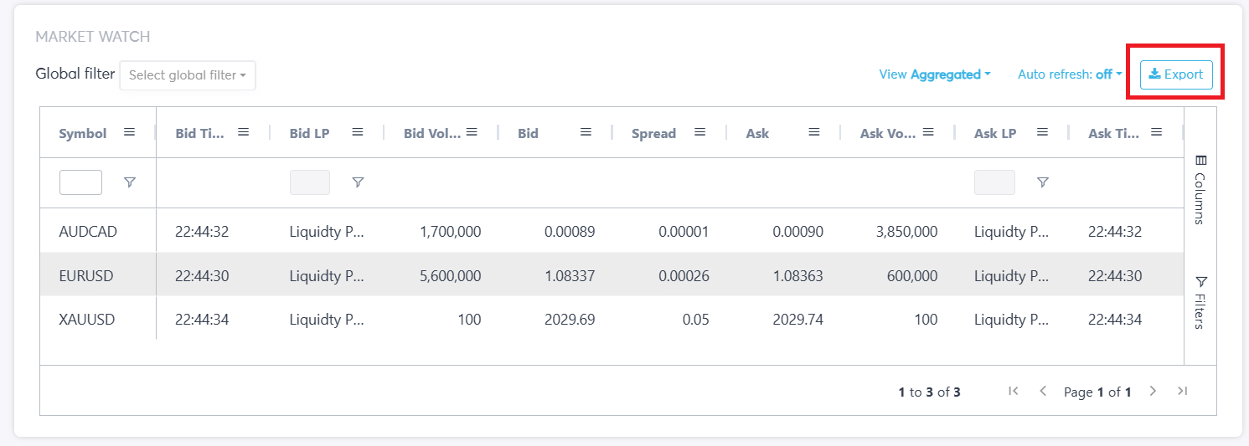This screenshot has height=446, width=1249.
Task: Open the Bid LP column menu icon
Action: click(x=358, y=132)
